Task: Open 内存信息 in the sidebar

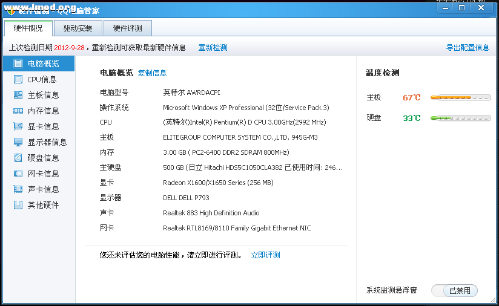Action: tap(39, 111)
